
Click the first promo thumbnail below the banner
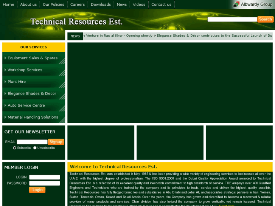point(101,142)
